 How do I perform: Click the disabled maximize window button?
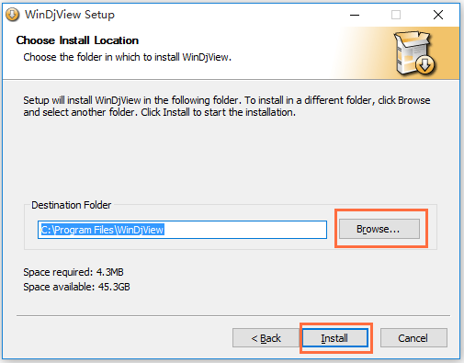point(396,15)
